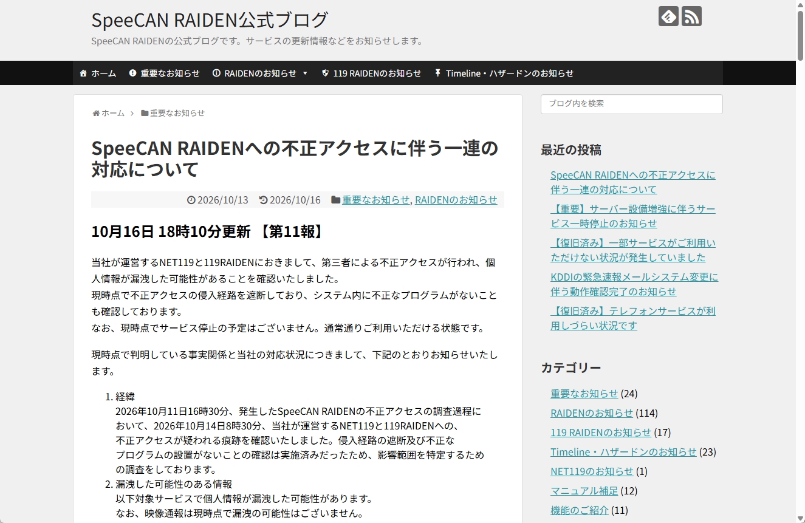The width and height of the screenshot is (805, 523).
Task: Click heading 10月16日 18時10分更新 【第11報】
Action: [208, 231]
